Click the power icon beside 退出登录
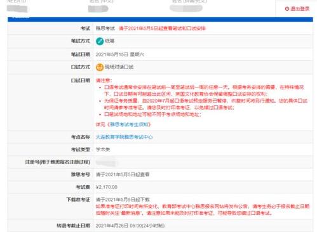 (x=287, y=9)
